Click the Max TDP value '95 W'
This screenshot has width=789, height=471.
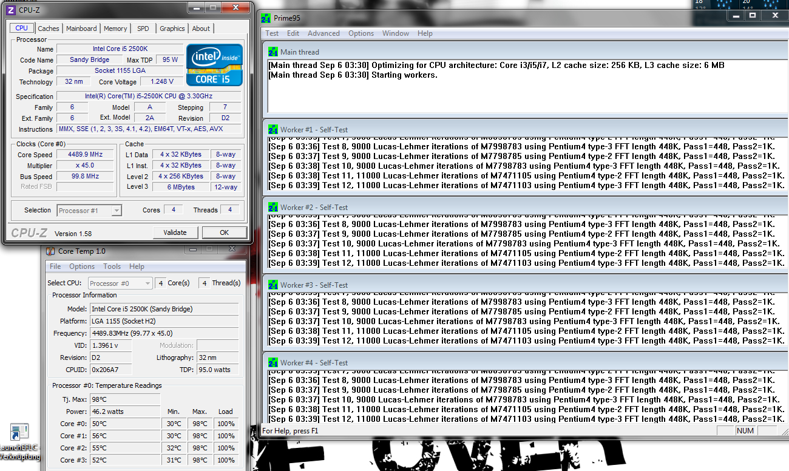[x=170, y=60]
